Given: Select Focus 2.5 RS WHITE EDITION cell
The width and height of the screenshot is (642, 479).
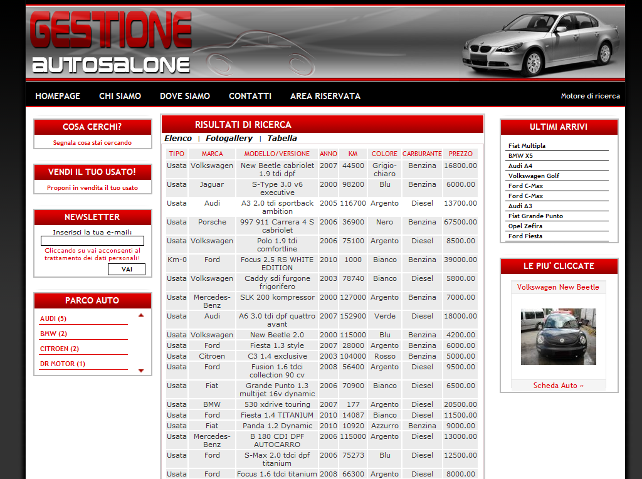Looking at the screenshot, I should click(x=277, y=264).
